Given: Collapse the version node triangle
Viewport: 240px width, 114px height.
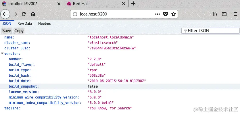Looking at the screenshot, I should pos(2,53).
